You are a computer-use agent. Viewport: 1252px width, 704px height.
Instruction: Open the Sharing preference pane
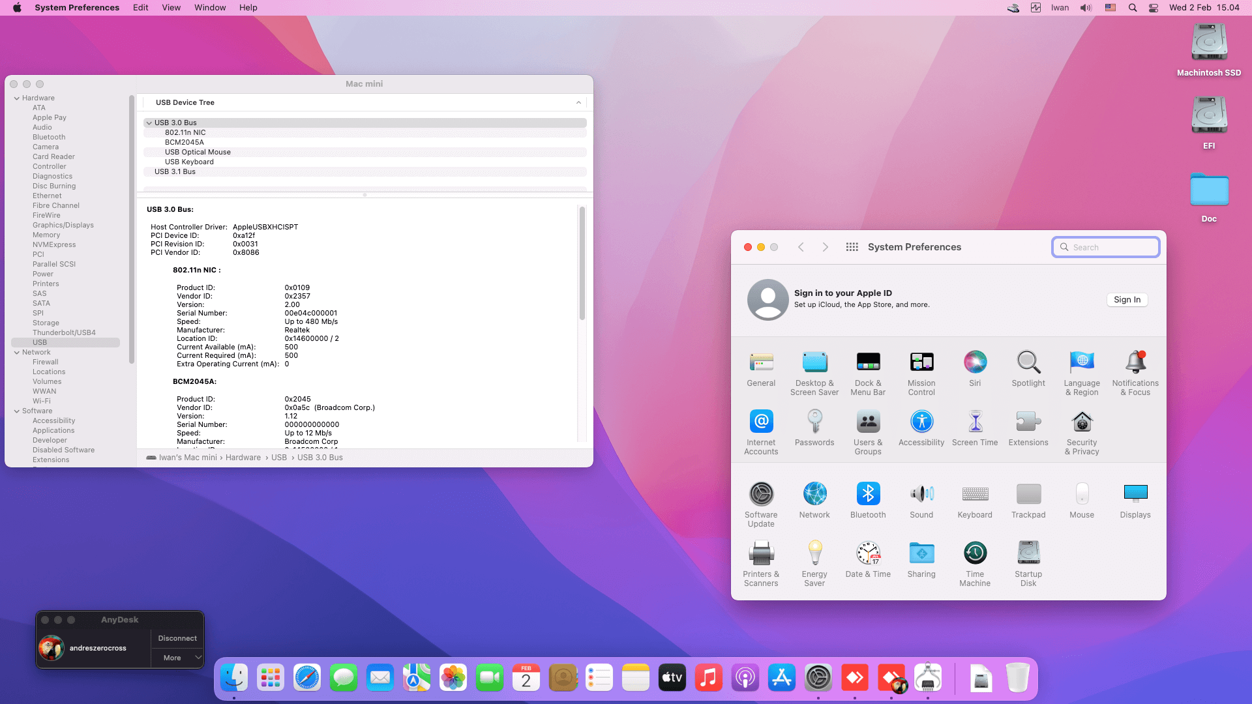[x=921, y=553]
